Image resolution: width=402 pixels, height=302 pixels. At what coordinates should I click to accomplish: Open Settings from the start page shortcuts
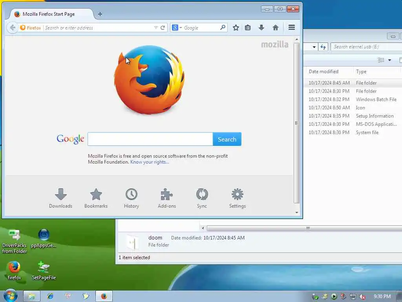click(238, 198)
